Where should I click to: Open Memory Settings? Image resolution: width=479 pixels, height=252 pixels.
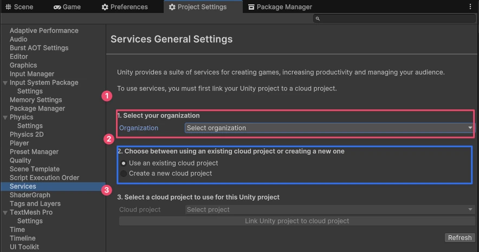point(36,100)
